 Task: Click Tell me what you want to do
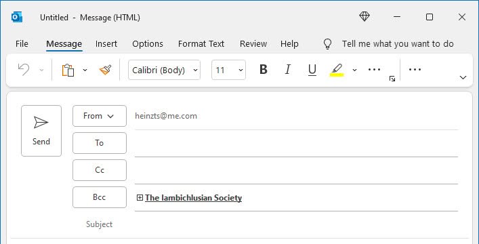pyautogui.click(x=398, y=44)
